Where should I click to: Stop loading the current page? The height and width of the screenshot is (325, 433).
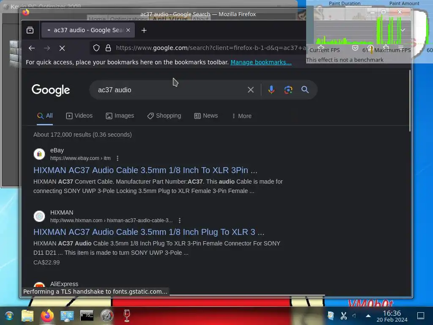point(62,48)
